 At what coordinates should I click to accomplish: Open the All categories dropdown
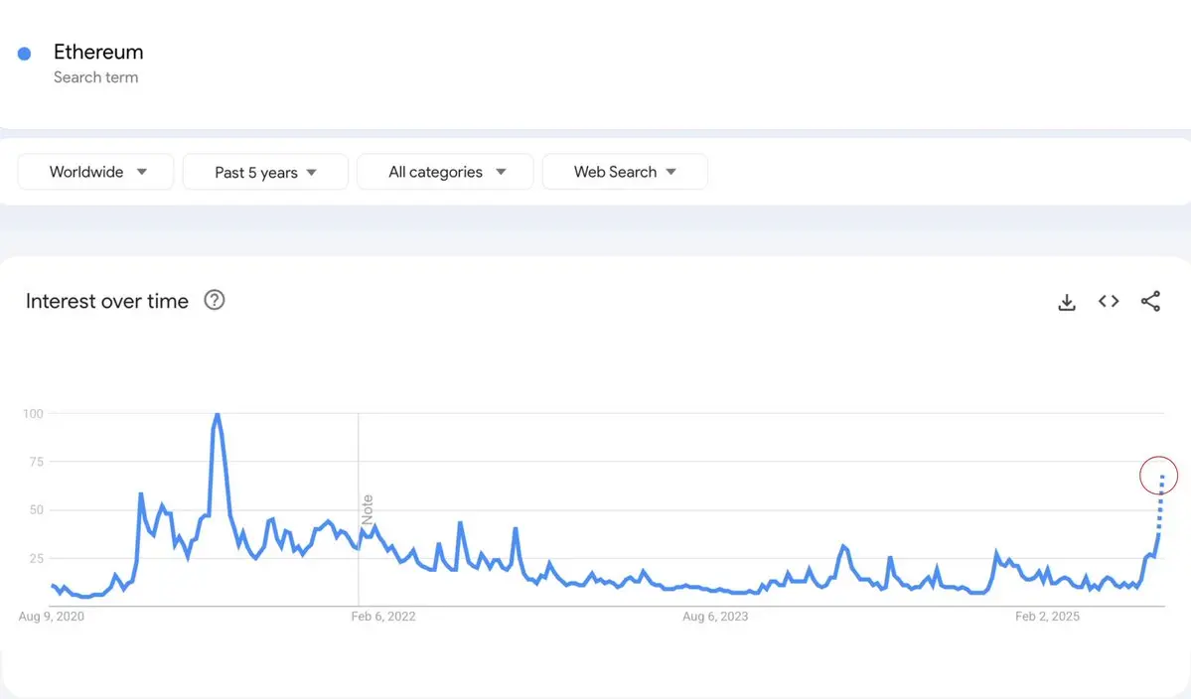[445, 172]
